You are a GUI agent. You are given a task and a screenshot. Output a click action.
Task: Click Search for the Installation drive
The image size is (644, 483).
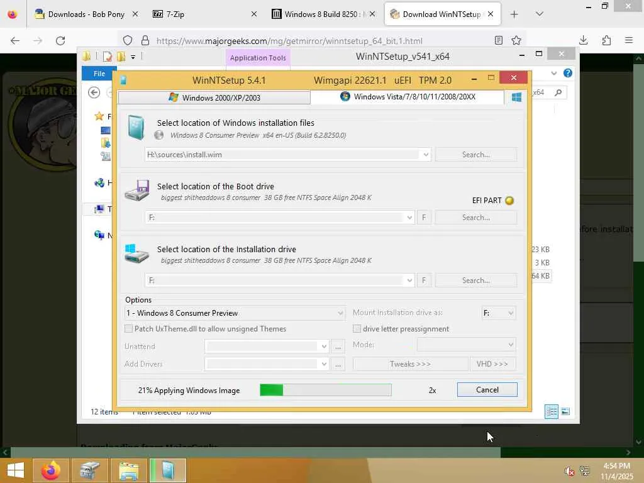(x=475, y=280)
